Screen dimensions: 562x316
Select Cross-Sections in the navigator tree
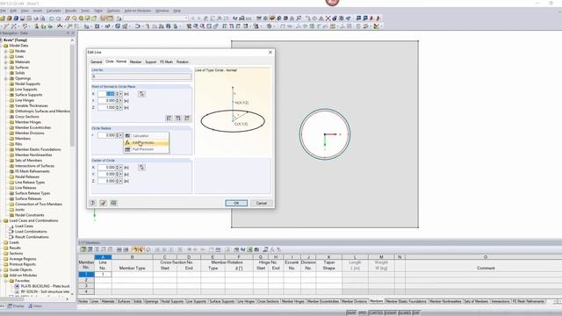click(x=27, y=117)
